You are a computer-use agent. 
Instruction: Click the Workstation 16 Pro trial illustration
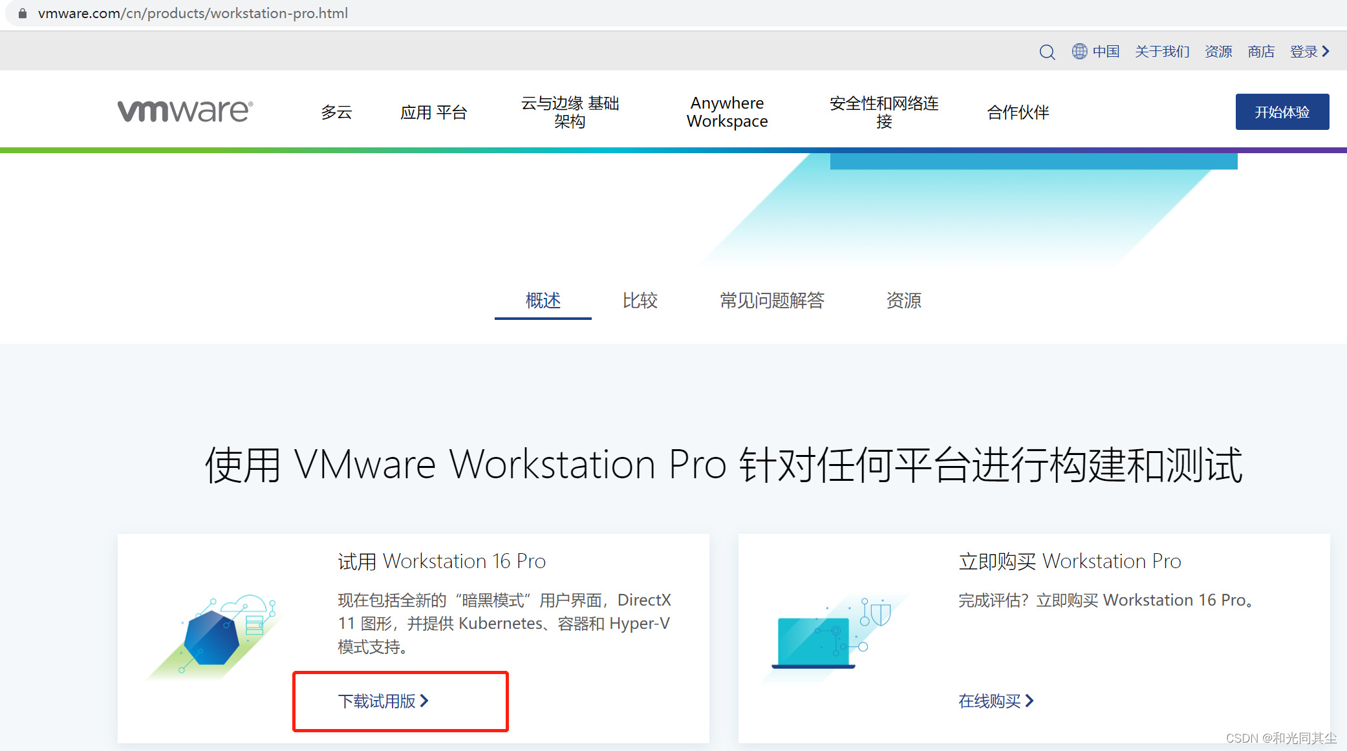pos(214,637)
